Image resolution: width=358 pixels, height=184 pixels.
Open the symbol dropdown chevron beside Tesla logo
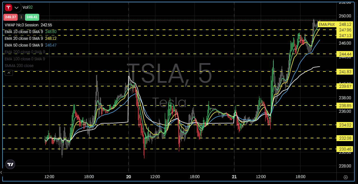17,8
